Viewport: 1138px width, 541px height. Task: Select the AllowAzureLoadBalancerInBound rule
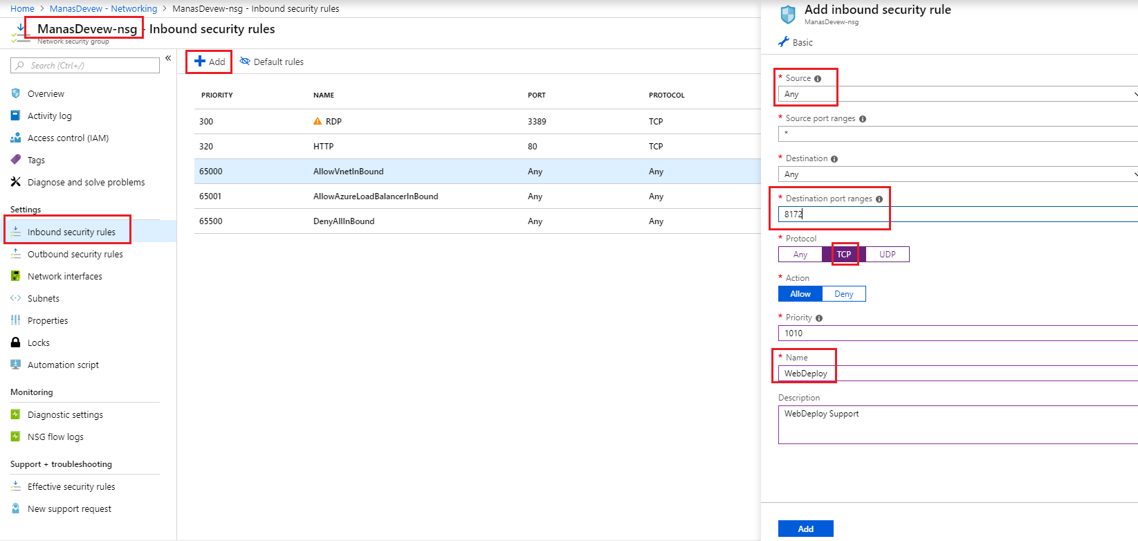point(477,196)
